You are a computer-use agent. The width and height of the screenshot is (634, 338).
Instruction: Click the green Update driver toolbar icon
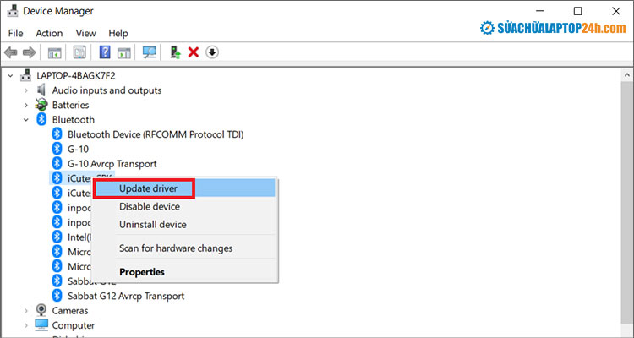click(175, 52)
